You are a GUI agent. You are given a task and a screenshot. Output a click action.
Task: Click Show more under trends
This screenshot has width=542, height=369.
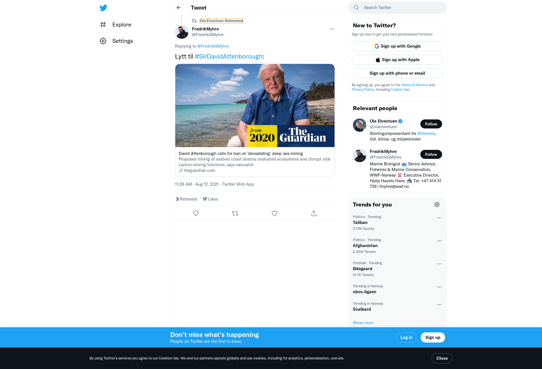[x=363, y=323]
